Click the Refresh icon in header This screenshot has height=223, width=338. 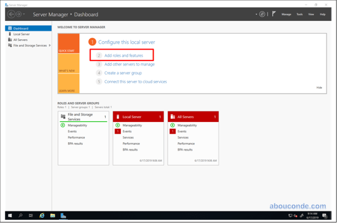click(262, 14)
